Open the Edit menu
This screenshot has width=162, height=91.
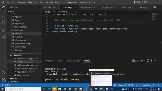click(13, 2)
